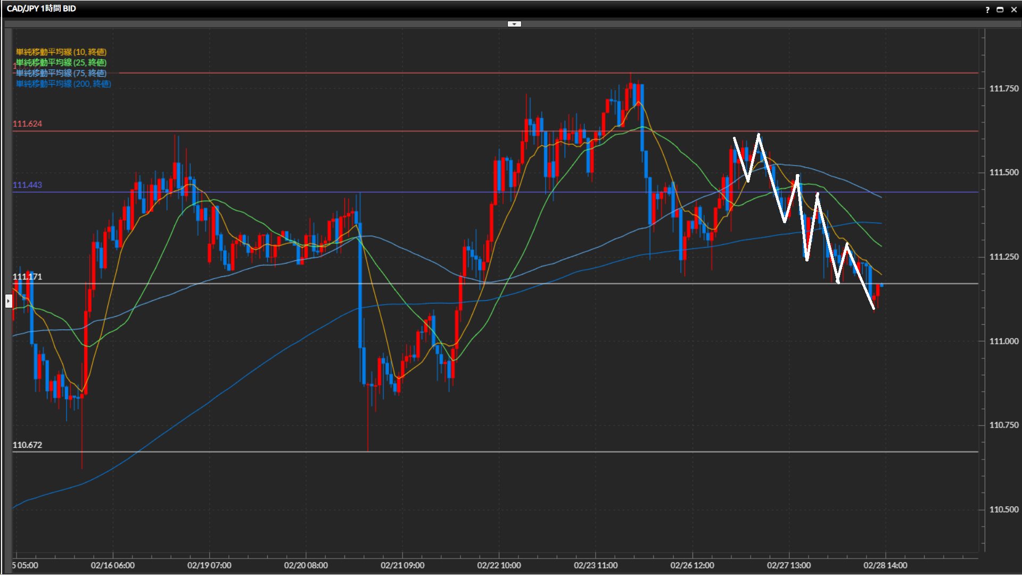Select the orange 単純移動平均線 (10, 終値) label
The width and height of the screenshot is (1022, 575).
pyautogui.click(x=61, y=52)
